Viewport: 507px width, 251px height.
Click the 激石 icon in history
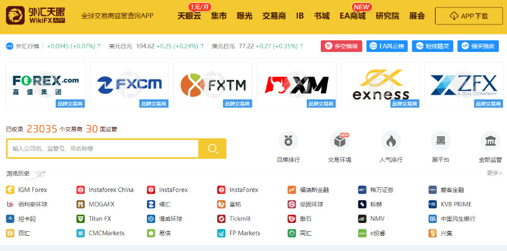(x=292, y=219)
